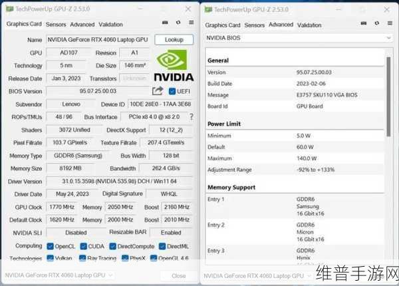Screen dimensions: 399x286
Task: Click the Memory Type field GDDR6 (Samsung)
Action: (x=78, y=156)
